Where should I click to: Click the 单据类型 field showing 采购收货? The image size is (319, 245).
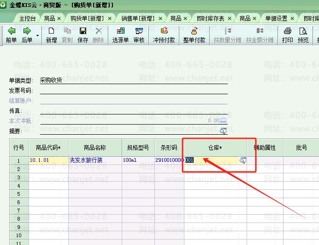[134, 80]
